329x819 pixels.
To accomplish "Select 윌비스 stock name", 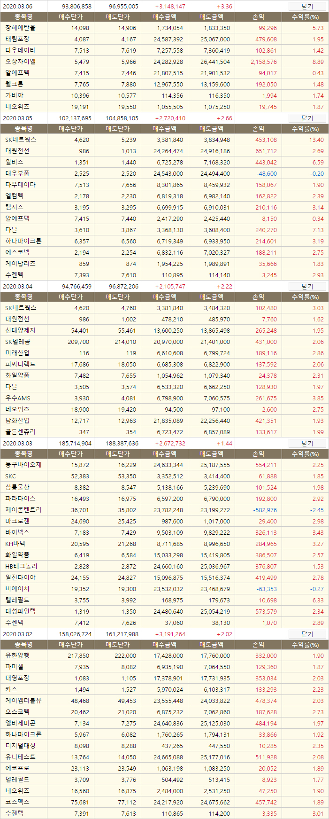I will 14,162.
